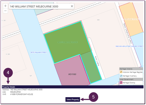Toggle the Heritage Inventory checkbox
The height and width of the screenshot is (105, 146).
[x=121, y=76]
